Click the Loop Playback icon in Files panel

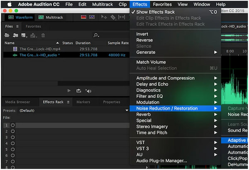(78, 91)
